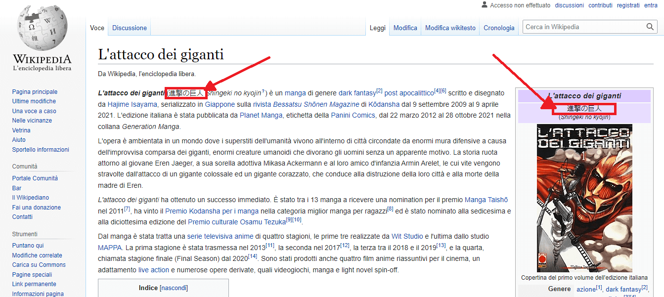Click the manga cover image in infobox
664x297 pixels.
pos(584,198)
